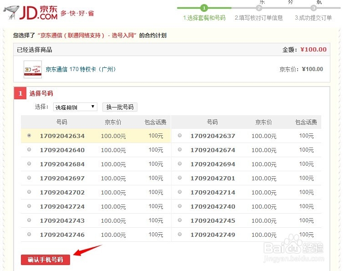The width and height of the screenshot is (344, 271).
Task: Click the 确认手机号码 button
Action: 46,260
